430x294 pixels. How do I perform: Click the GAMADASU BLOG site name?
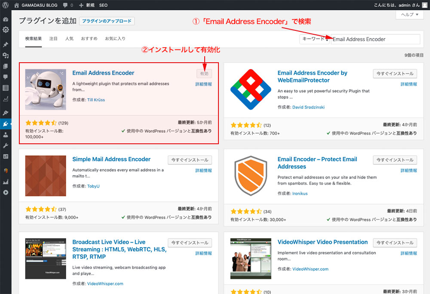pos(40,5)
